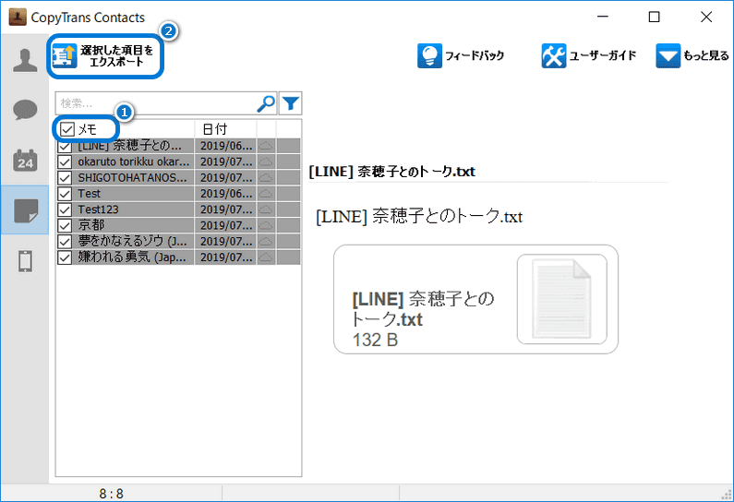Uncheck the 夢をかなえるゾウ note checkbox
734x502 pixels.
pyautogui.click(x=65, y=242)
